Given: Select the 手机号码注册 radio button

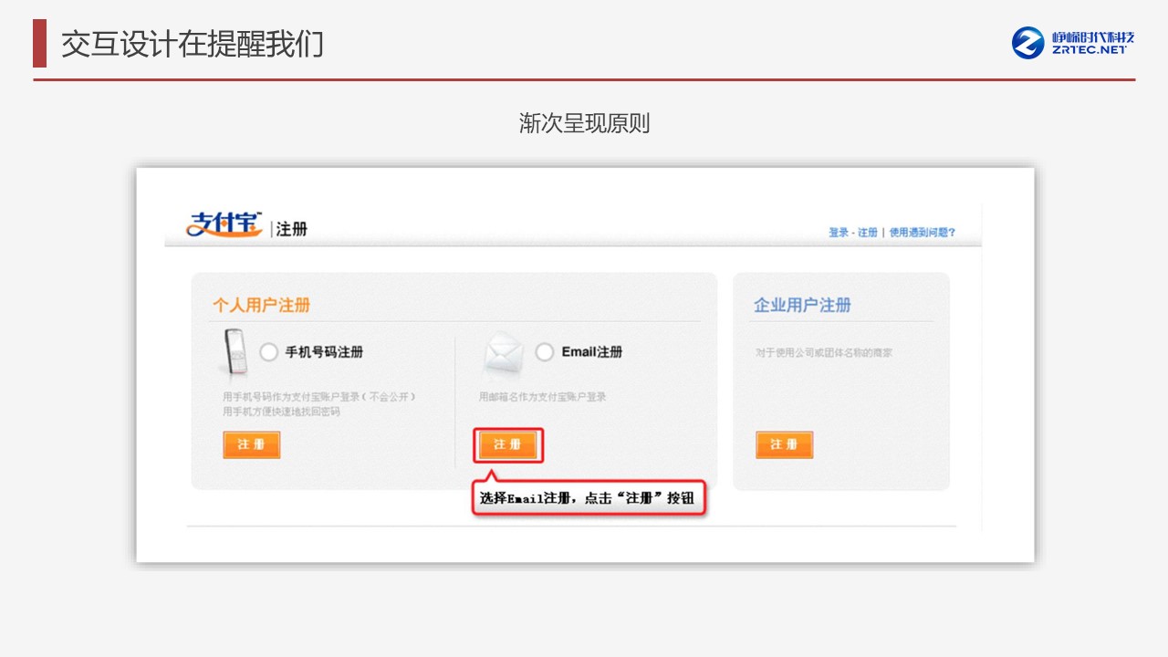Looking at the screenshot, I should tap(268, 352).
